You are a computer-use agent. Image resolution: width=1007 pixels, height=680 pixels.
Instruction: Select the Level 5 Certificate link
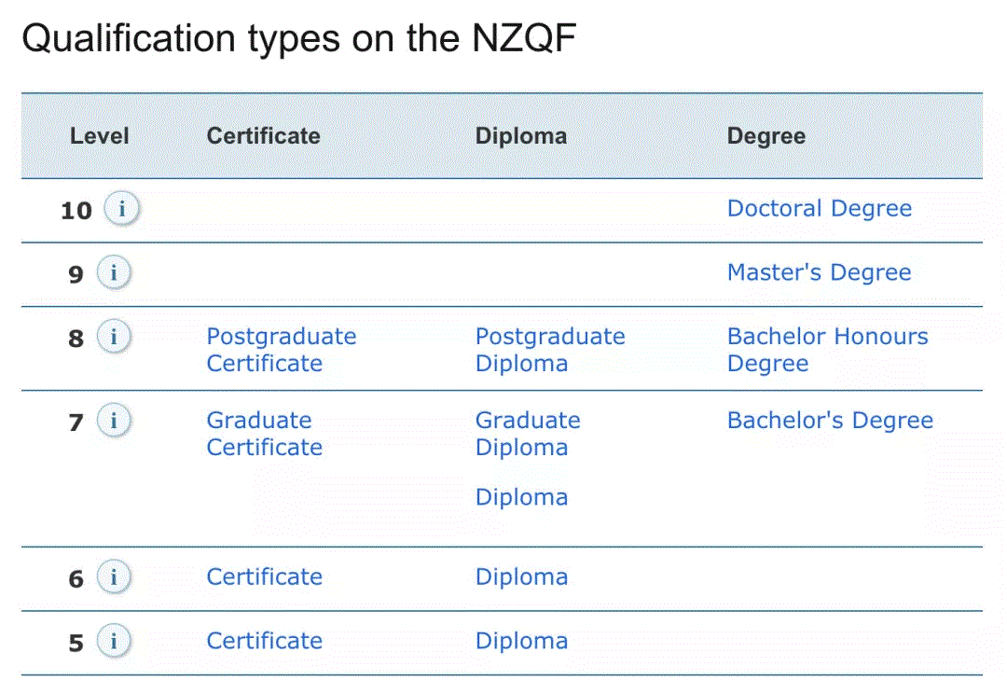[264, 642]
